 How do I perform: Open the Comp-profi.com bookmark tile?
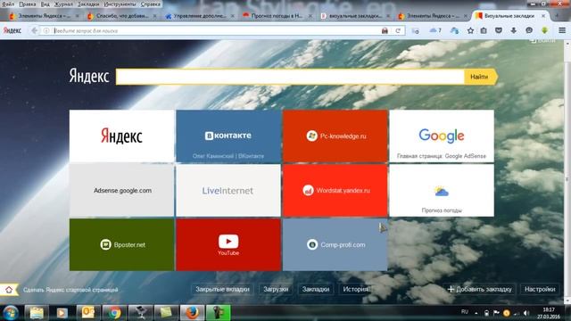pyautogui.click(x=335, y=244)
